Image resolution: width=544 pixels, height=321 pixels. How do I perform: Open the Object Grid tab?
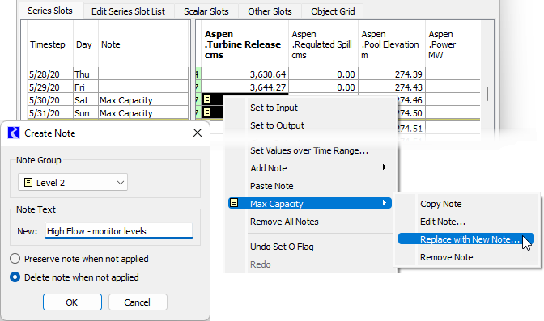(x=333, y=11)
